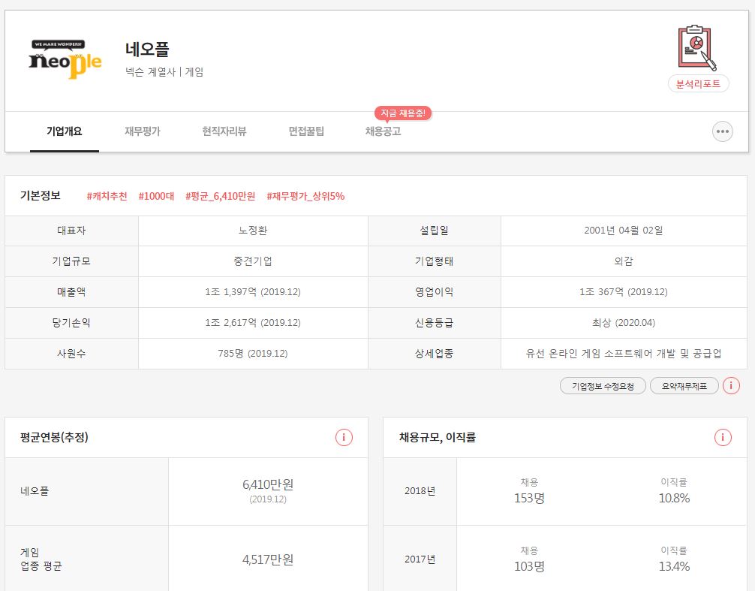Click the Neople company logo

click(65, 59)
